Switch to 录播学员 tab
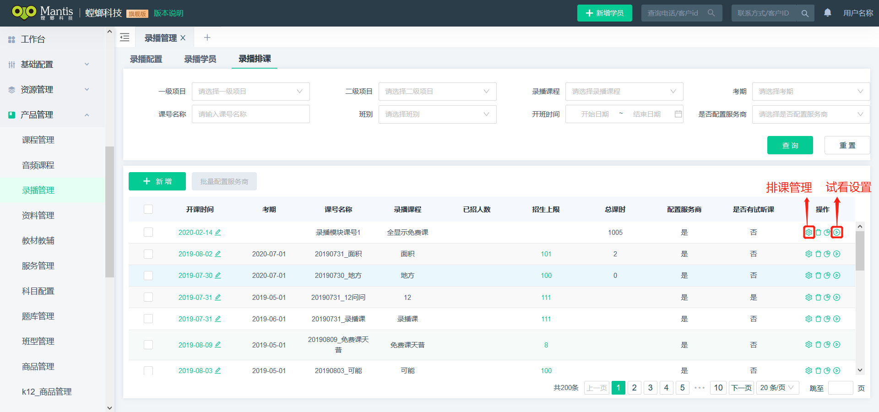 coord(200,59)
